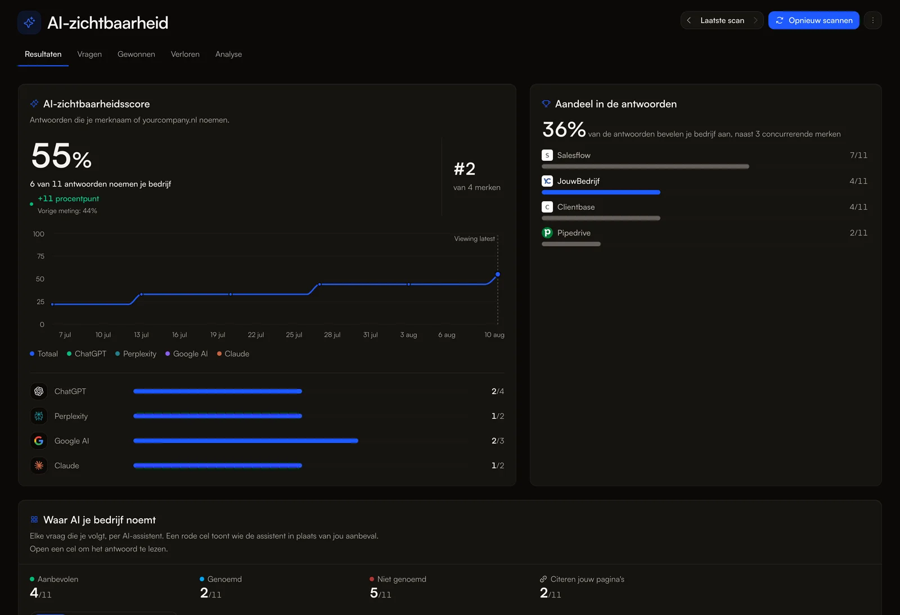Click the Waar AI je bedrijf noemt heading
This screenshot has height=615, width=900.
(100, 520)
